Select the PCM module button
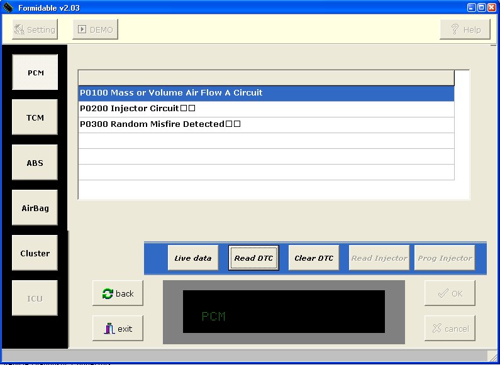The height and width of the screenshot is (365, 500). (35, 72)
